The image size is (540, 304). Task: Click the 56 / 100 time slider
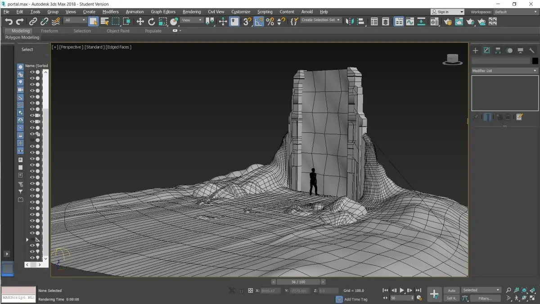(x=298, y=282)
